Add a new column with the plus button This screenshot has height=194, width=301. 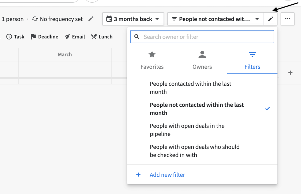(x=290, y=72)
